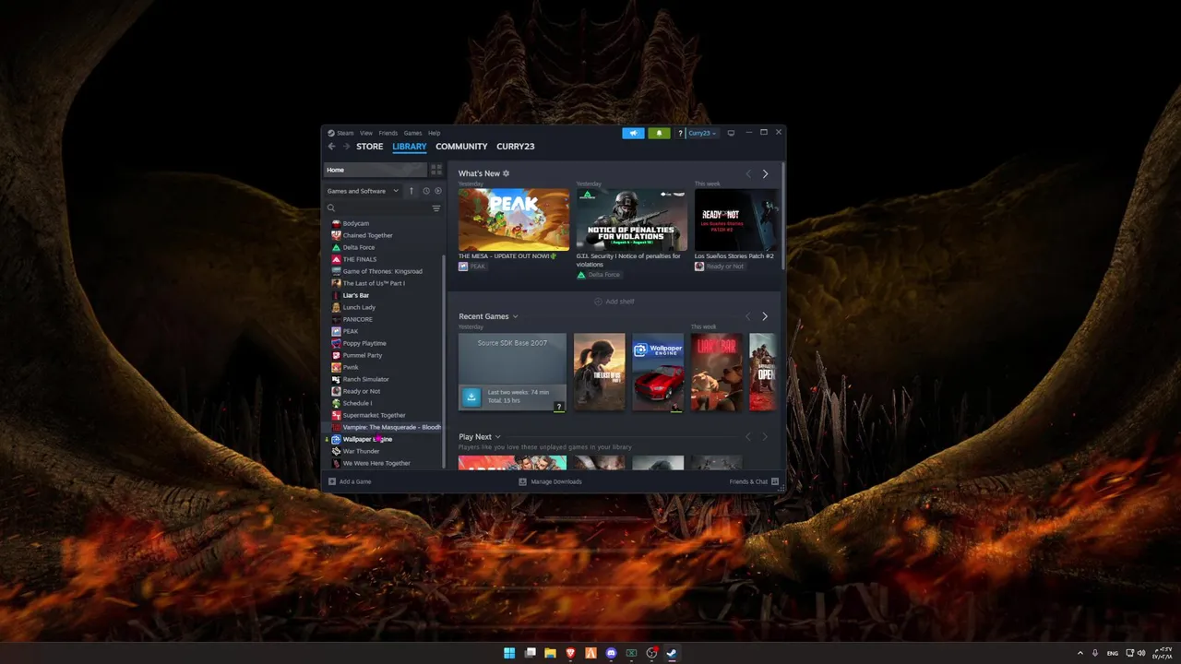Screen dimensions: 1181x664
Task: Select the LIBRARY tab
Action: 410,147
